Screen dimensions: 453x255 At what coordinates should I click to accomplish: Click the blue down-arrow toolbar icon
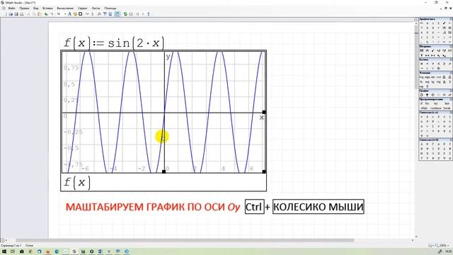[x=149, y=14]
